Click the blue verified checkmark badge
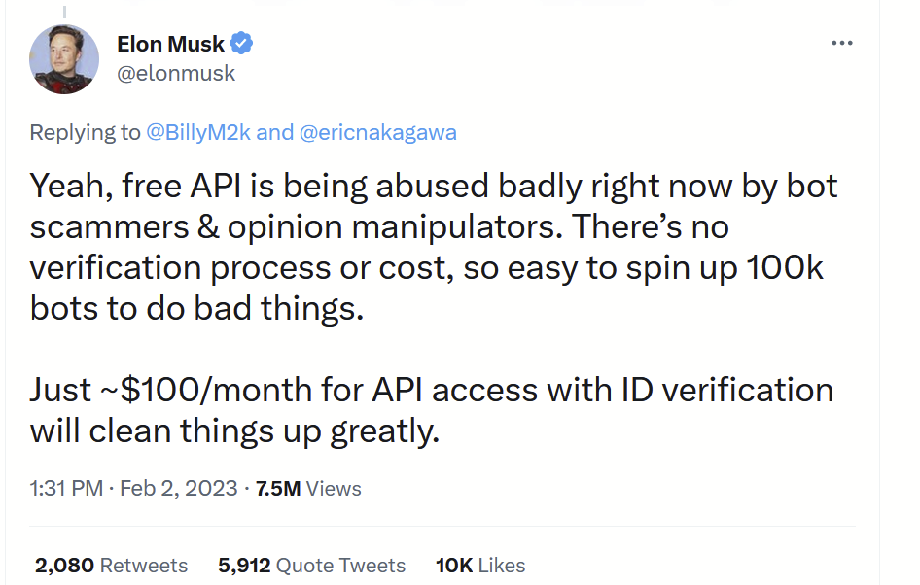The image size is (920, 585). [242, 44]
